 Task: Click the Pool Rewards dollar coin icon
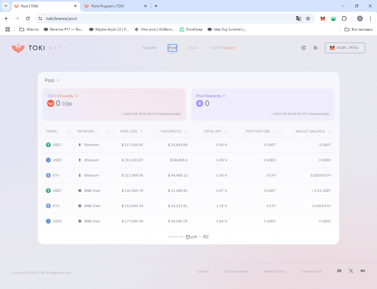point(200,103)
